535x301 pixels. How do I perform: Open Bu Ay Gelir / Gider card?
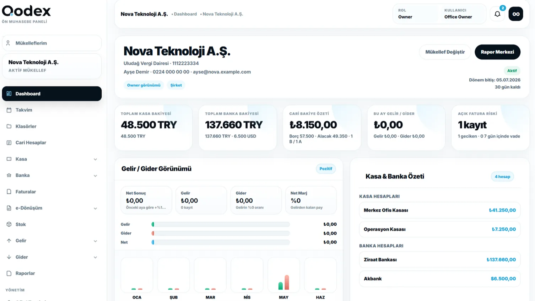coord(406,128)
